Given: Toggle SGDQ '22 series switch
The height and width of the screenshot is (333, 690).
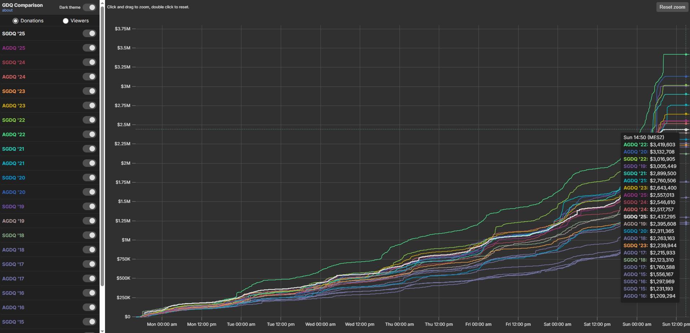Looking at the screenshot, I should click(x=89, y=120).
